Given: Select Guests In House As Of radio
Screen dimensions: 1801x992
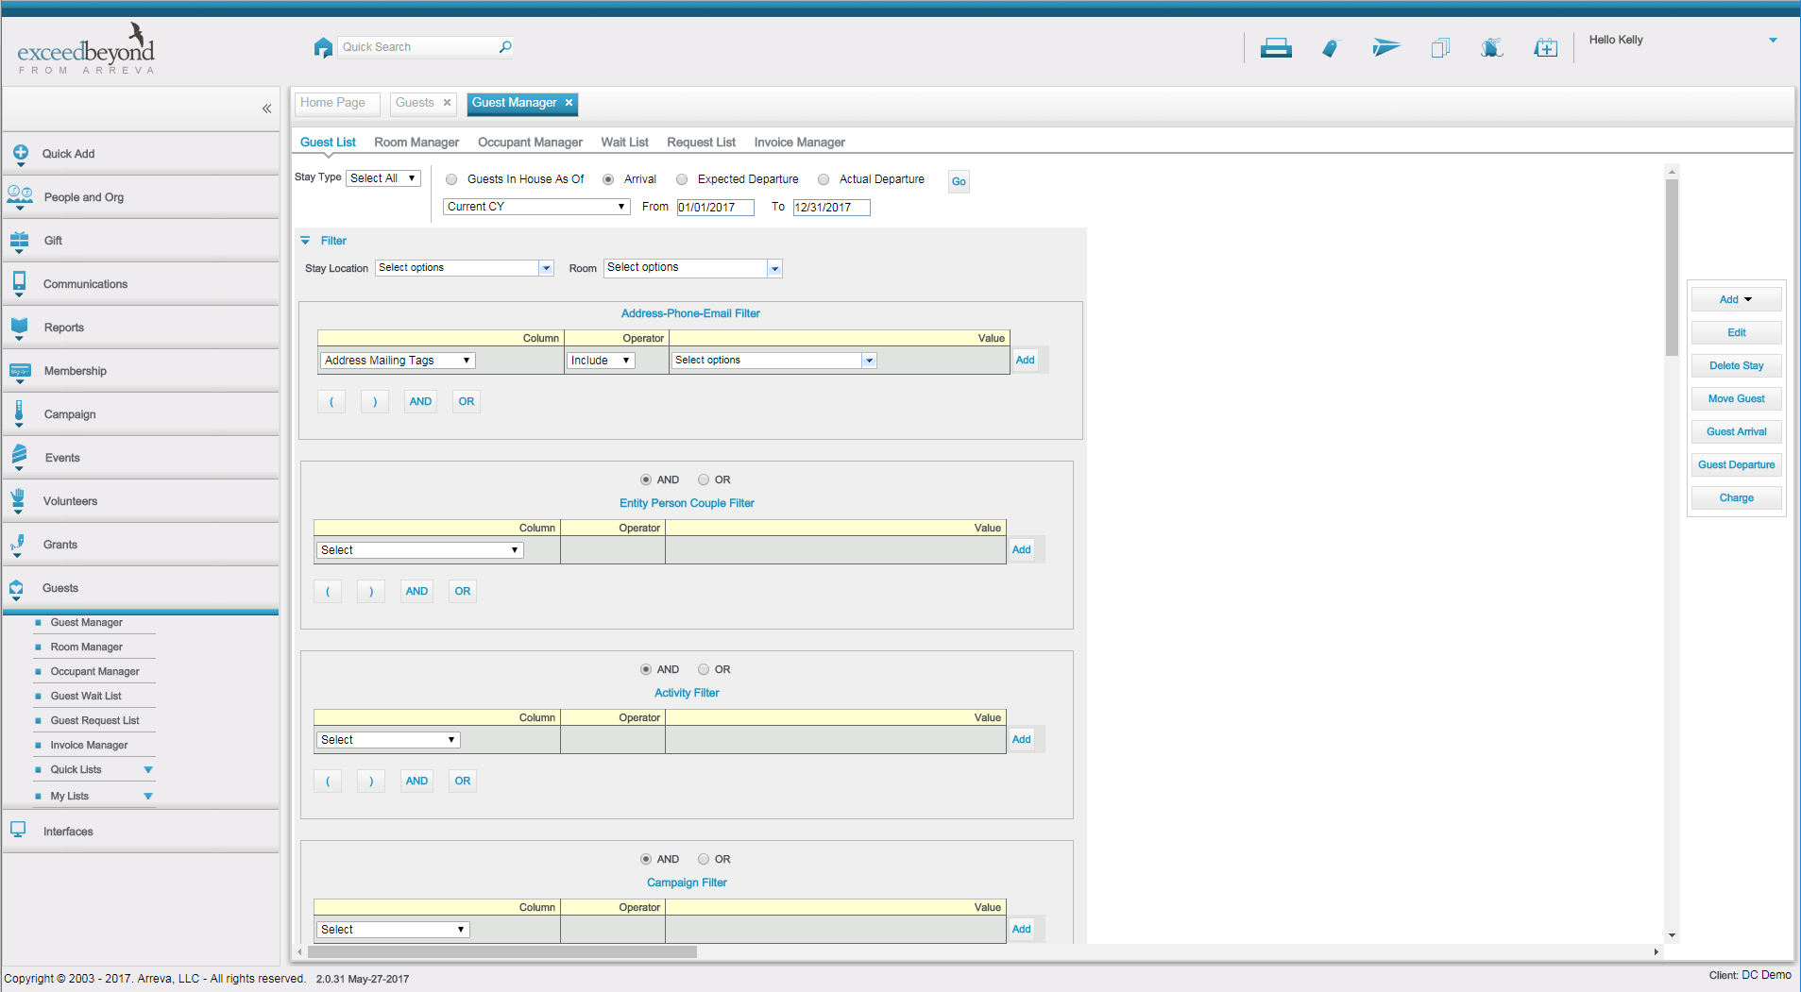Looking at the screenshot, I should (x=451, y=179).
